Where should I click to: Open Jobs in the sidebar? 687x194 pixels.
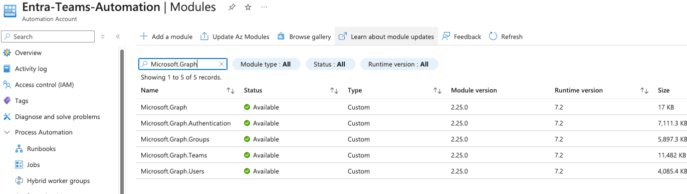(34, 164)
